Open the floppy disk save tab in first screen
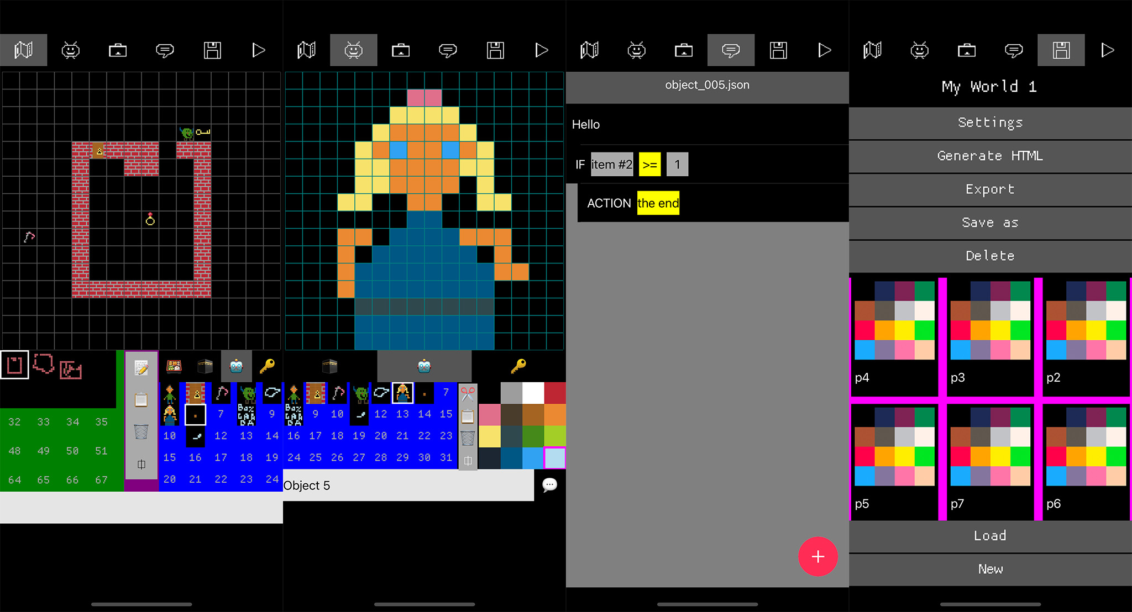The height and width of the screenshot is (612, 1132). [x=212, y=50]
